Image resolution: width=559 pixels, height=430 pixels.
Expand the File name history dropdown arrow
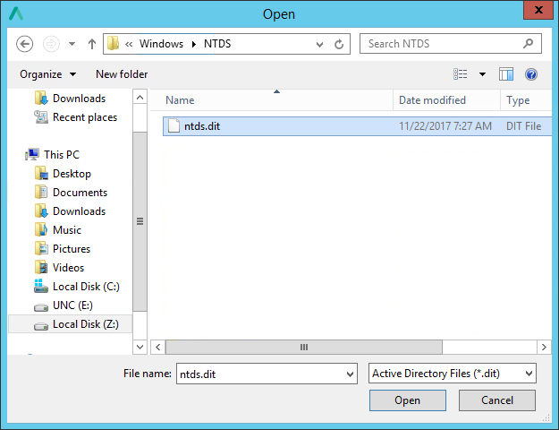[350, 374]
